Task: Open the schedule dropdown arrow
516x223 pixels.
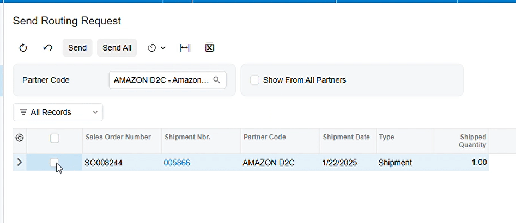Action: [x=163, y=48]
